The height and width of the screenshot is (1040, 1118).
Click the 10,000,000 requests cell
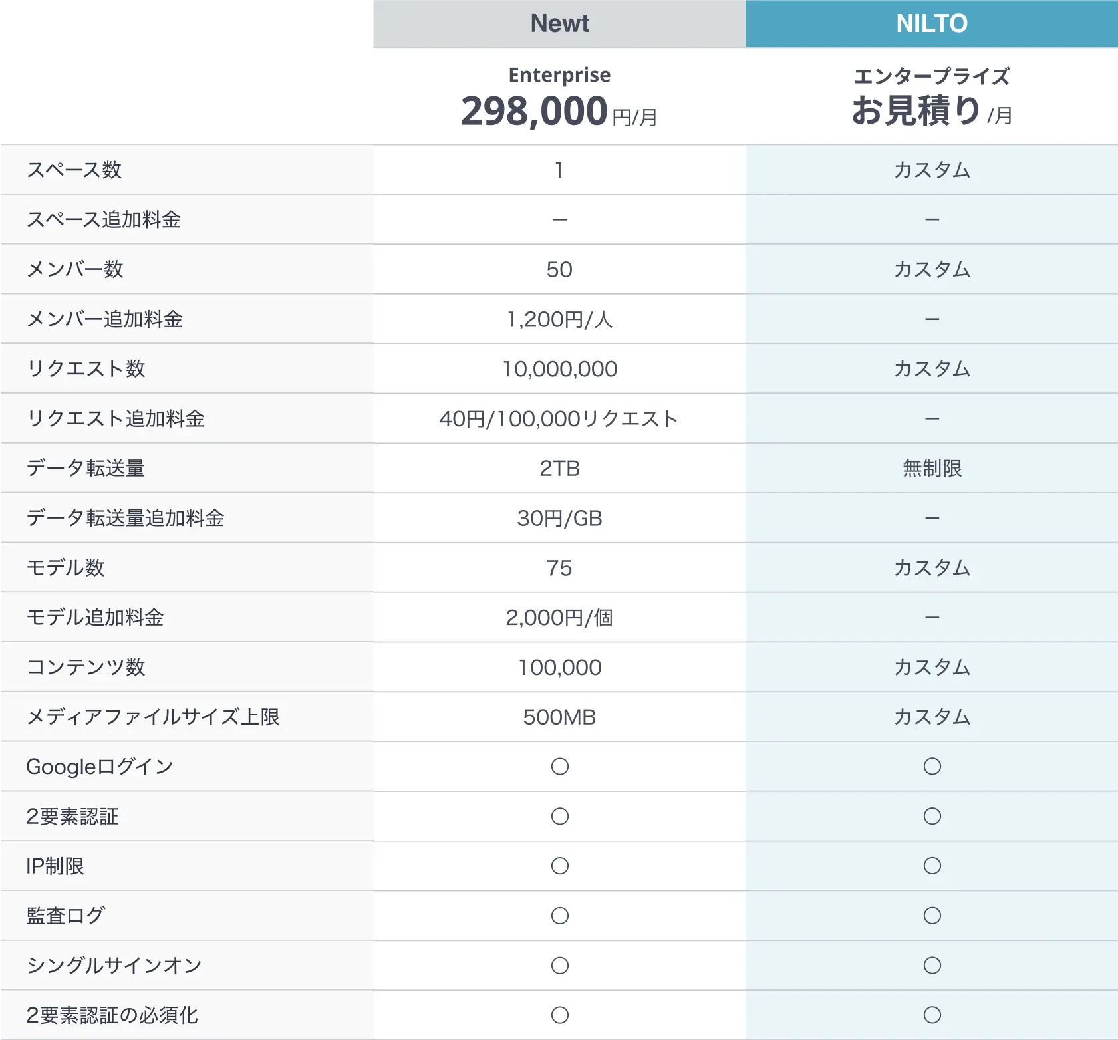tap(559, 369)
